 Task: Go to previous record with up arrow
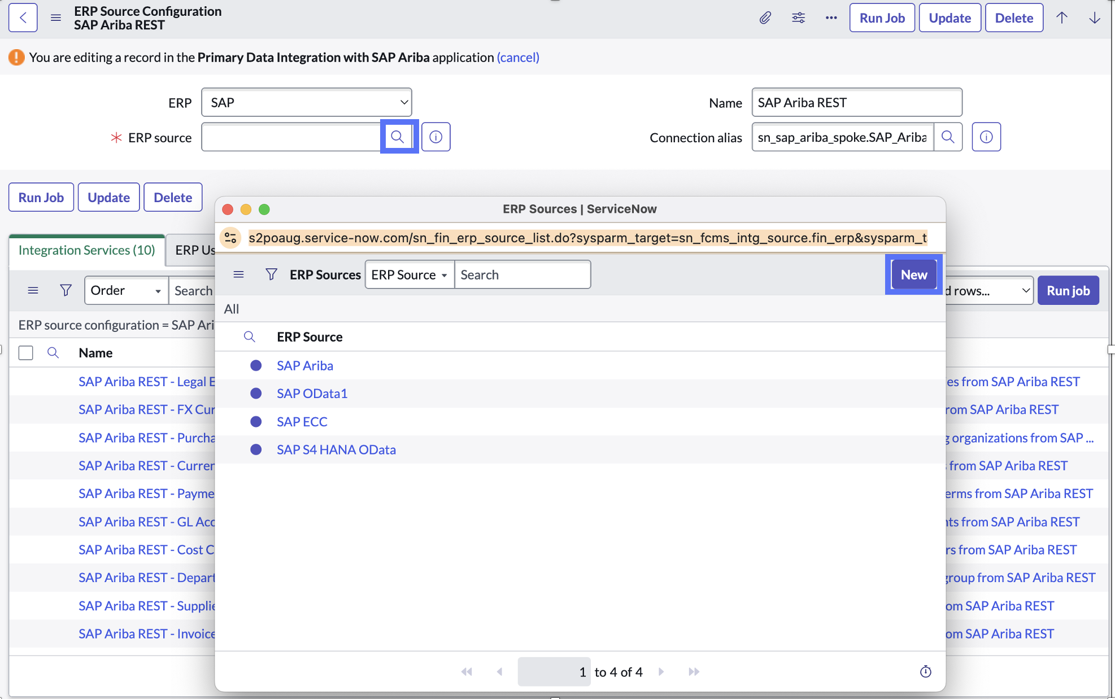[x=1062, y=18]
